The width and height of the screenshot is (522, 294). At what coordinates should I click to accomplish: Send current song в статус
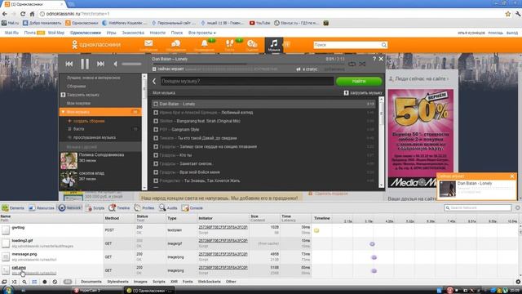(x=307, y=69)
